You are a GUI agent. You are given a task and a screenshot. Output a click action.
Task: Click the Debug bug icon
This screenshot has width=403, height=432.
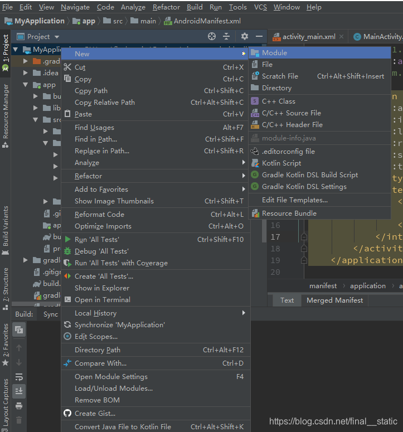(67, 251)
